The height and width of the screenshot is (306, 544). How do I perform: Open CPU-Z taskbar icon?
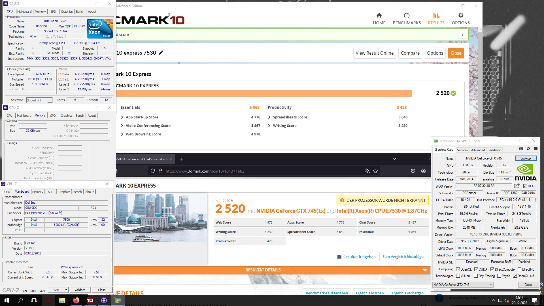[104, 300]
